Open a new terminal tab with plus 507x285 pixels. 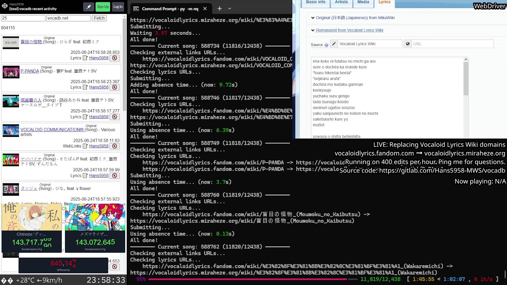(219, 9)
